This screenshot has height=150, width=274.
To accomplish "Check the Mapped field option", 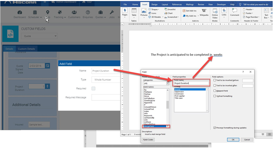I will (x=215, y=91).
